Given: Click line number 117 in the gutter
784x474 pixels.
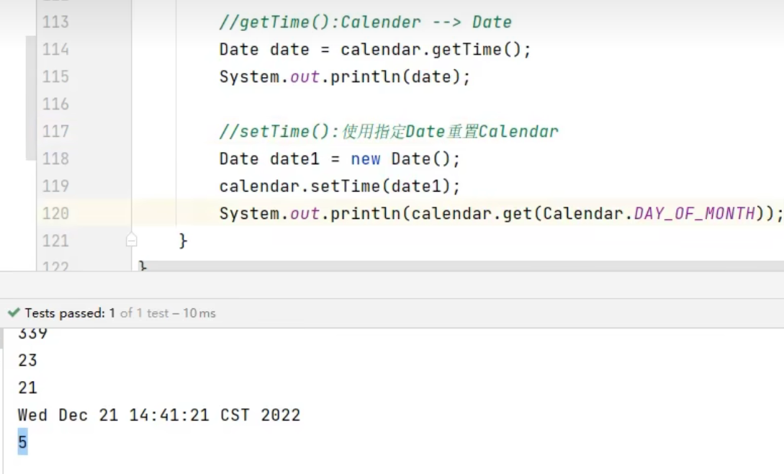Looking at the screenshot, I should [x=55, y=131].
